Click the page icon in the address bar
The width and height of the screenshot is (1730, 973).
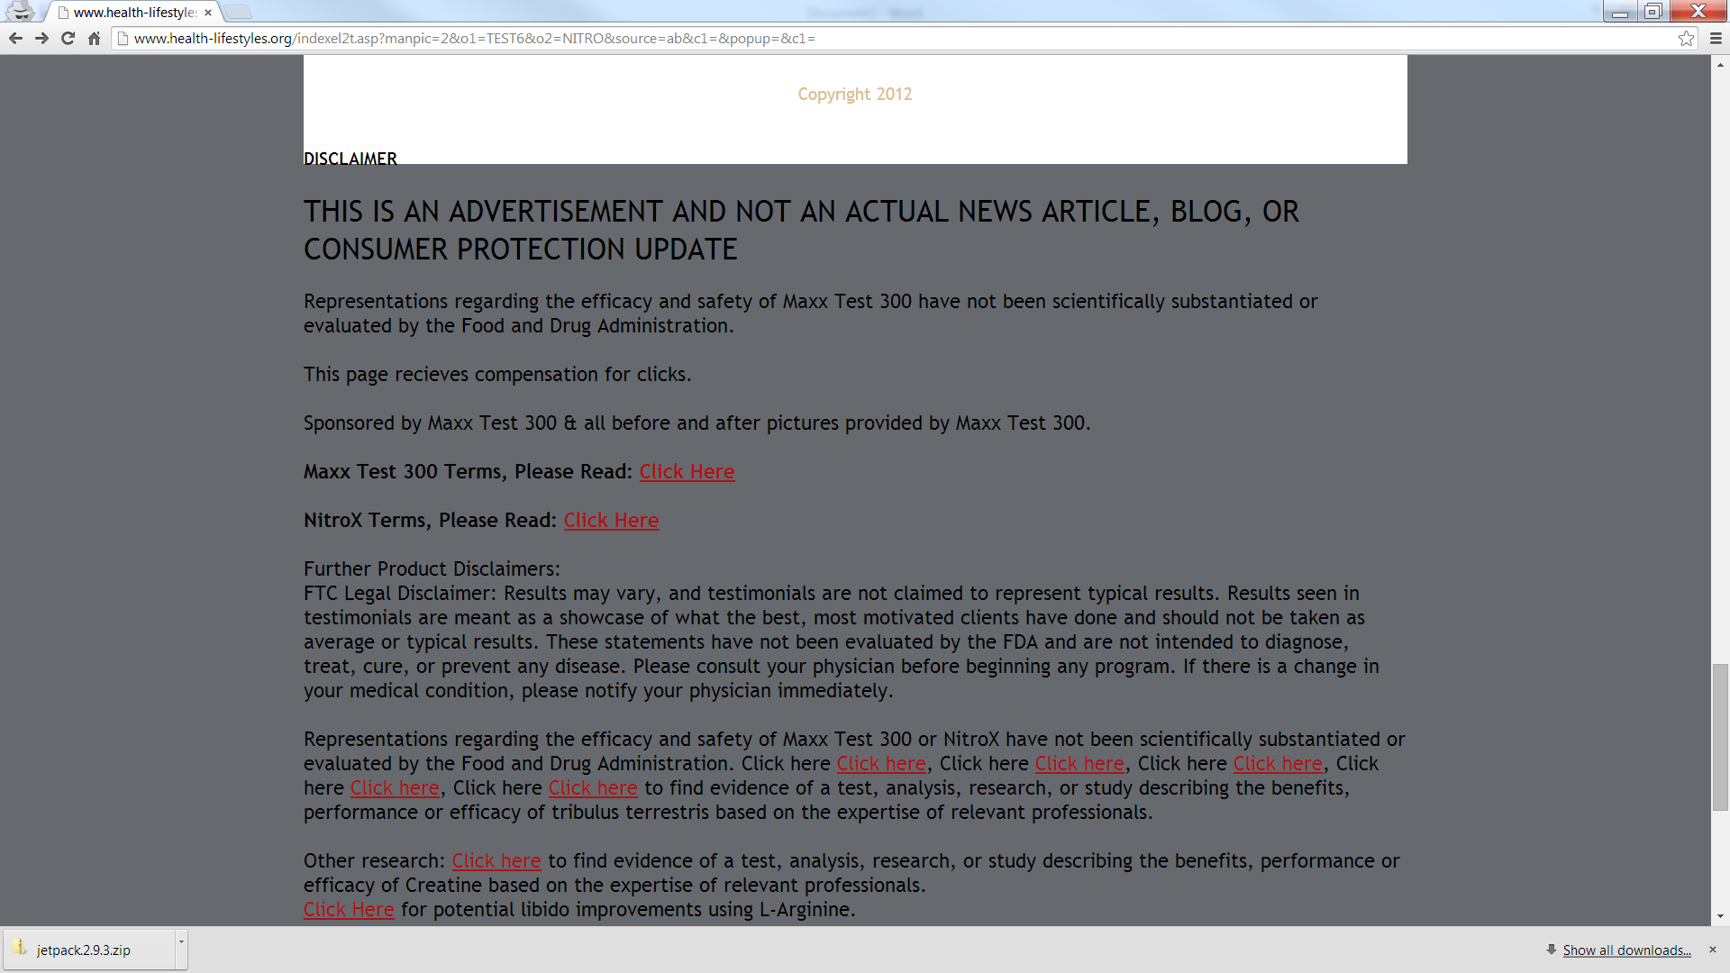pos(123,39)
